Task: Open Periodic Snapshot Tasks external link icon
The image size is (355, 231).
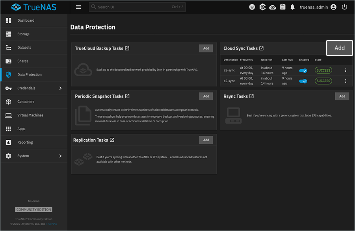Action: (127, 96)
